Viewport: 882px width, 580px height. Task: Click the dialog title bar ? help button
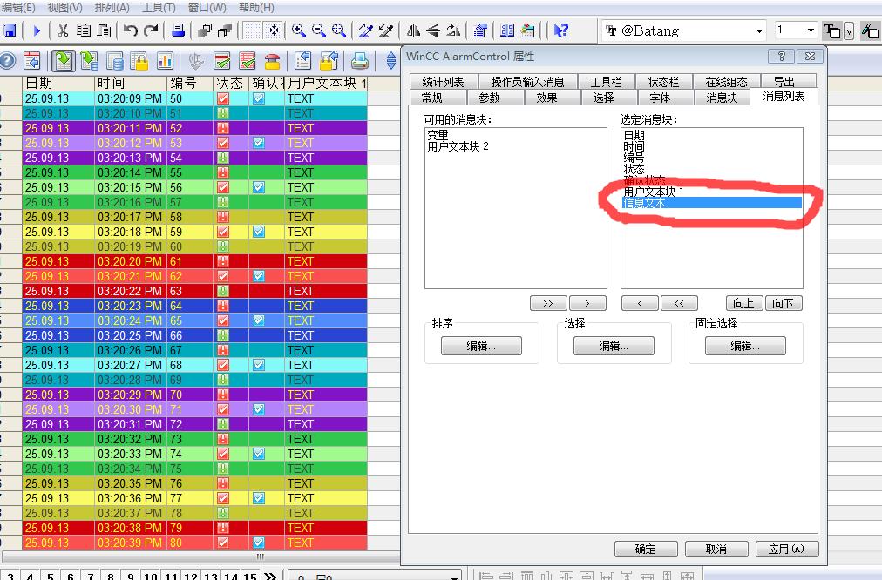coord(781,57)
